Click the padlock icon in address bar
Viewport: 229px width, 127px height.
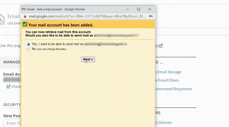(x=25, y=16)
